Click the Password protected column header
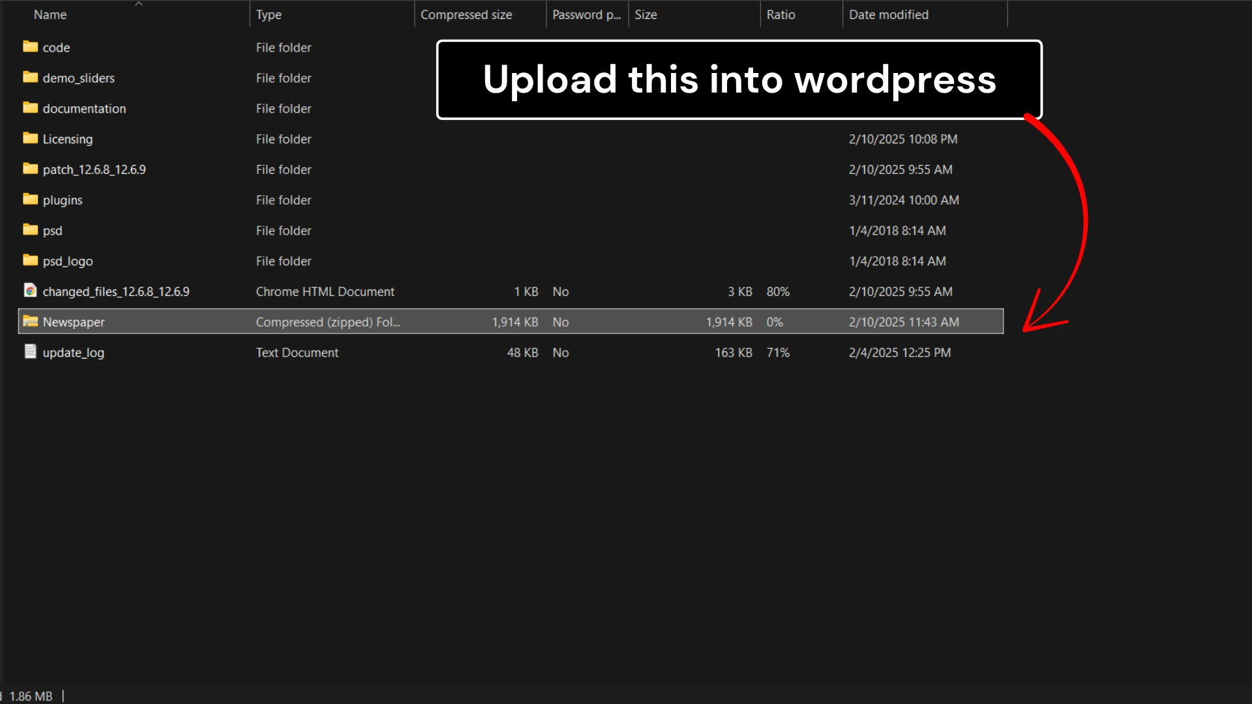The width and height of the screenshot is (1252, 704). point(586,14)
